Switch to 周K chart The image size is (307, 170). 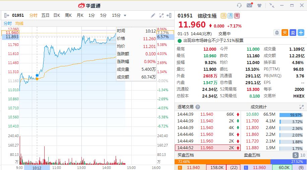tap(68, 15)
